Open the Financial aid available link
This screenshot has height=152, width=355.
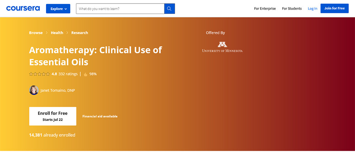click(x=100, y=116)
